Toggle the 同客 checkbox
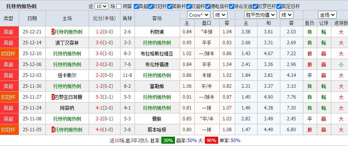The height and width of the screenshot is (146, 348). click(x=119, y=7)
